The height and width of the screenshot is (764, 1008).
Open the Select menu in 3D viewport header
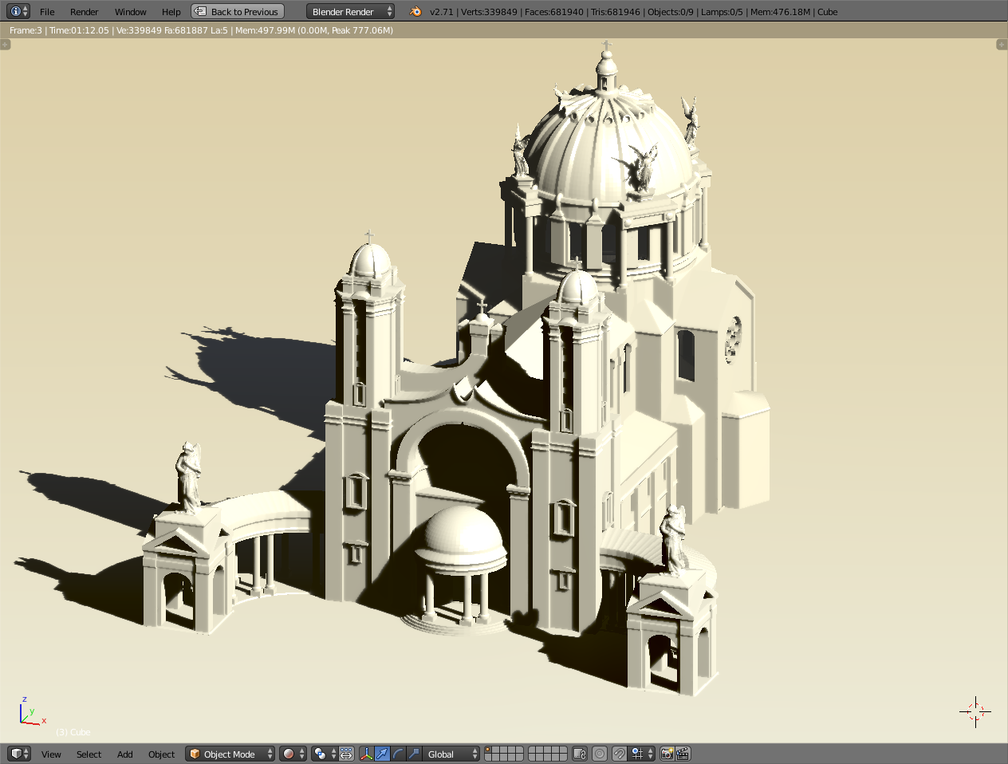pos(89,754)
